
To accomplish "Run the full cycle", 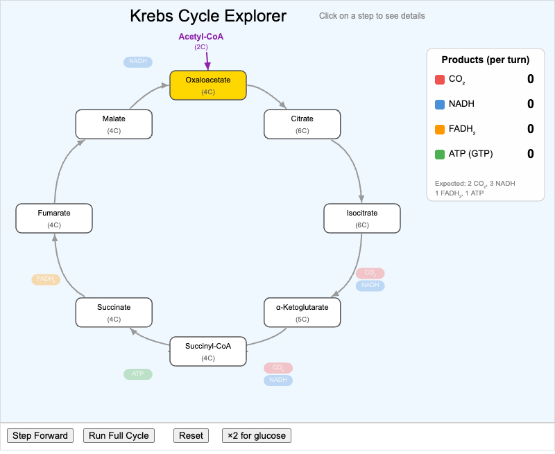I will tap(119, 435).
